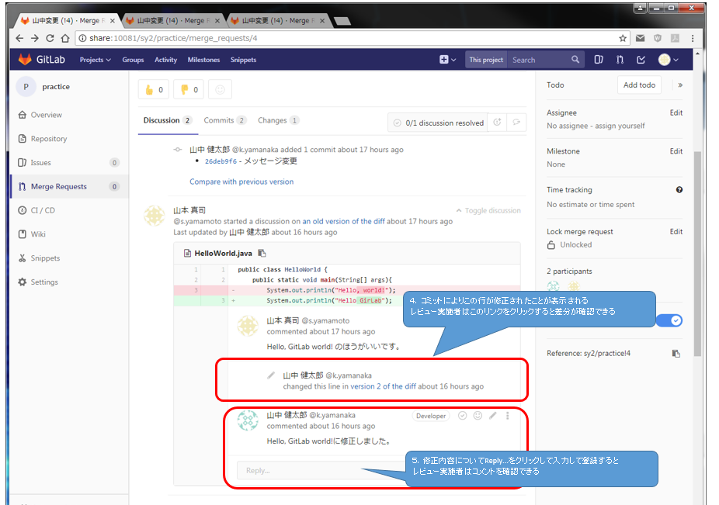The width and height of the screenshot is (719, 505).
Task: Resolve the comment using the check icon
Action: 462,416
